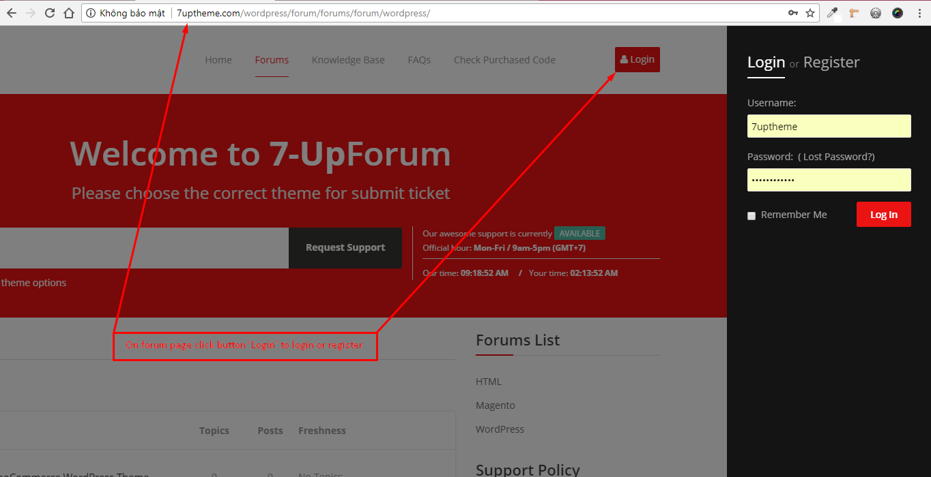931x477 pixels.
Task: Follow the Lost Password? link
Action: pos(838,157)
